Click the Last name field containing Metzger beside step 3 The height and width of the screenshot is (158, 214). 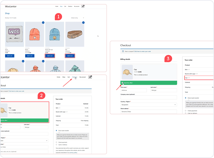pyautogui.click(x=164, y=91)
